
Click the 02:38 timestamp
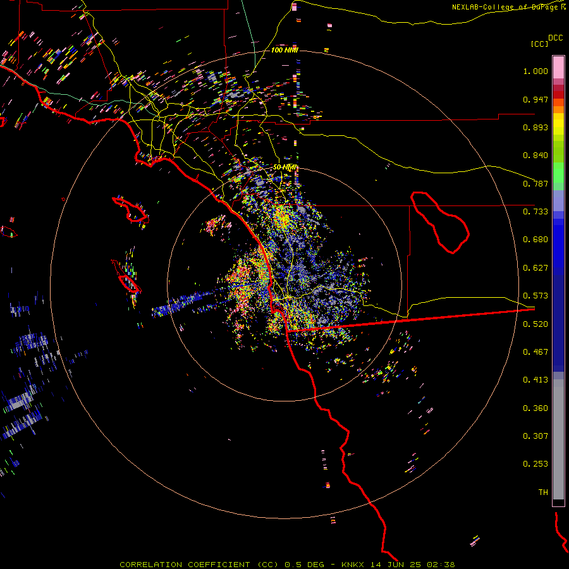coord(441,565)
